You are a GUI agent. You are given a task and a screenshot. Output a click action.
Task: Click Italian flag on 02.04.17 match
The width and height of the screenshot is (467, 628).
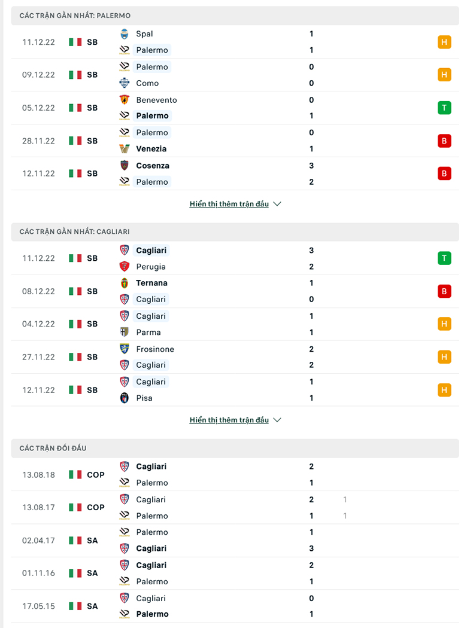(75, 540)
